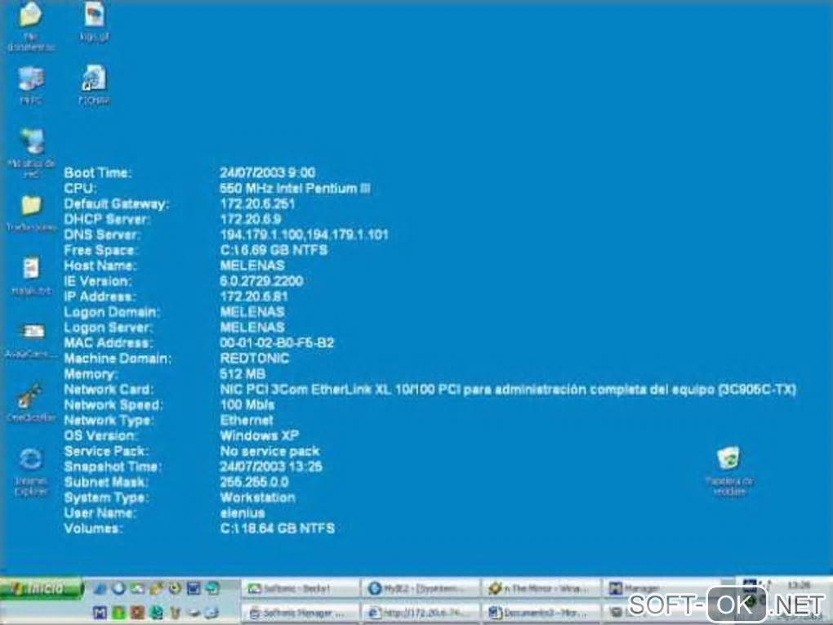Launch blue square quick launch icon top row
Viewport: 833px width, 625px height.
click(194, 588)
